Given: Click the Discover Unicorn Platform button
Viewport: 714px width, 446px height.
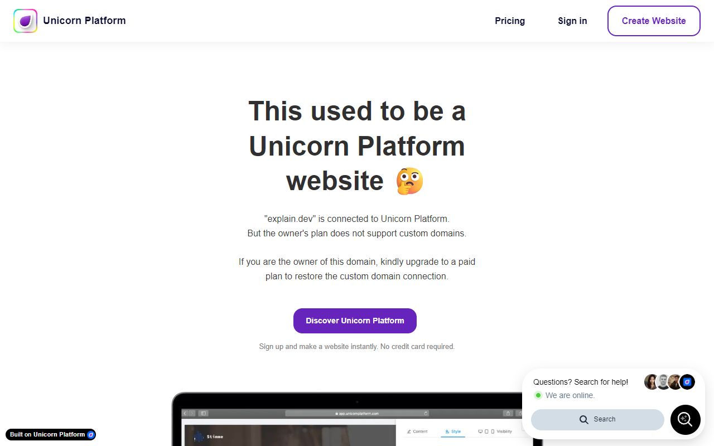Looking at the screenshot, I should (355, 321).
